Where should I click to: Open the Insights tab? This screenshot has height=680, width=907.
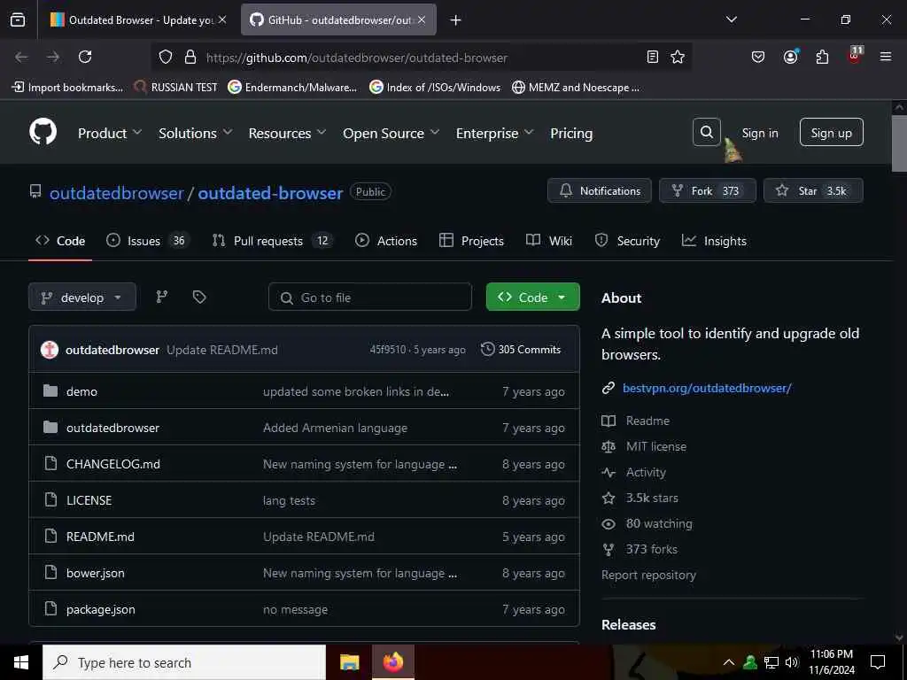tap(714, 241)
